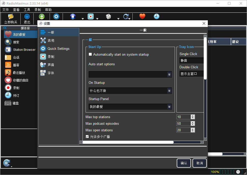Open dropdown arrow next to dice icon

click(x=118, y=19)
